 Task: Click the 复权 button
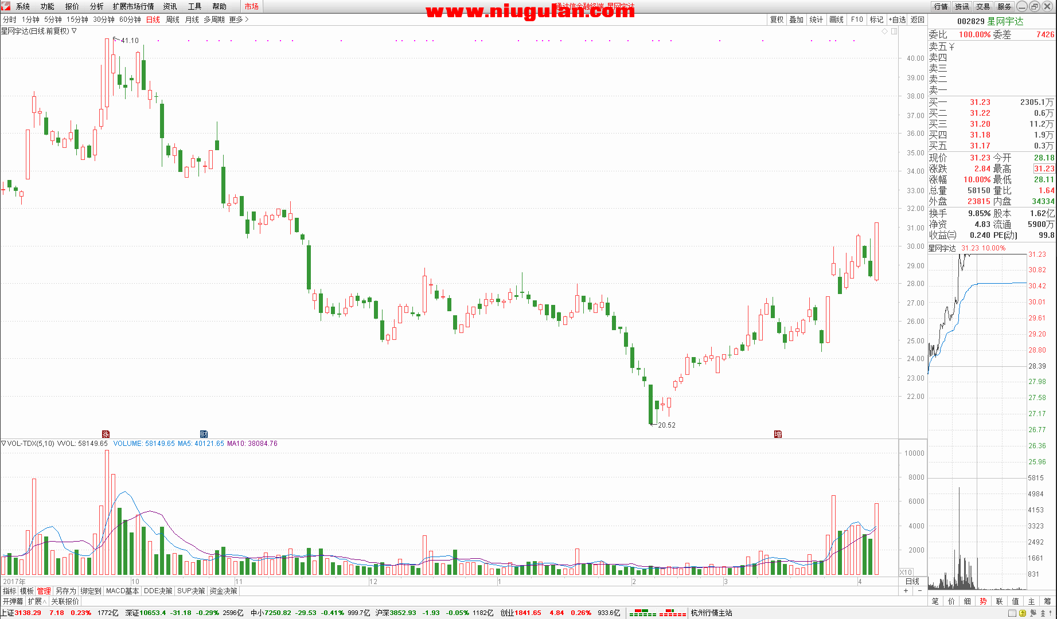777,19
